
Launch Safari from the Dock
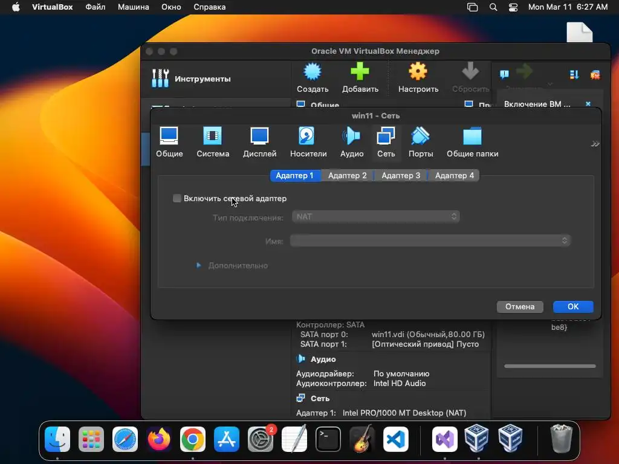click(125, 439)
